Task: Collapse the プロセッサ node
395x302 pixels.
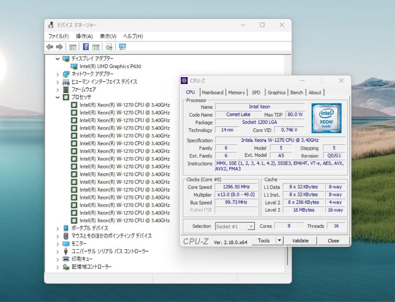Action: pyautogui.click(x=57, y=97)
